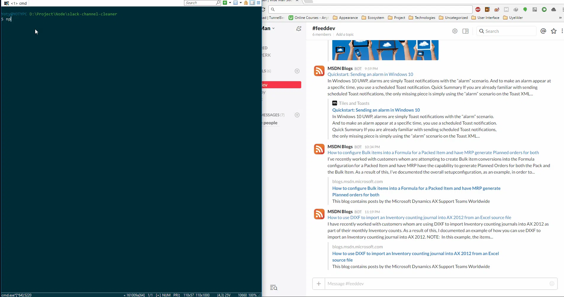Focus the Slack Search box

(506, 31)
